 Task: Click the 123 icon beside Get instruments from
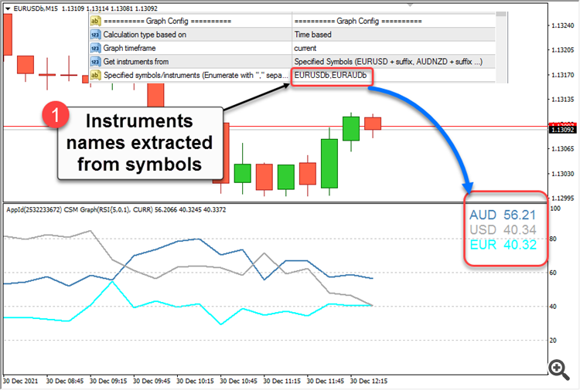tap(95, 62)
